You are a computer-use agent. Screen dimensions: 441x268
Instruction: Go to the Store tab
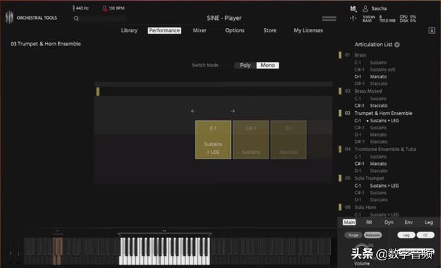(x=270, y=30)
